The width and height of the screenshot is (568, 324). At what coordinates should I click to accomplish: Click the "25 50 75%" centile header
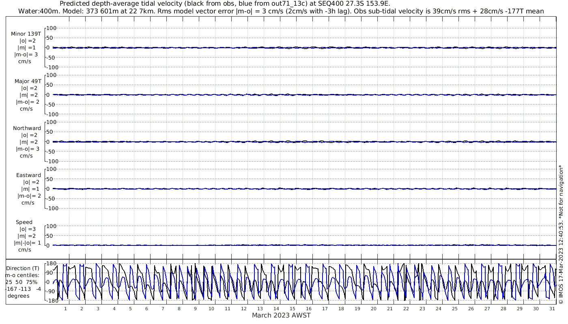tap(22, 282)
